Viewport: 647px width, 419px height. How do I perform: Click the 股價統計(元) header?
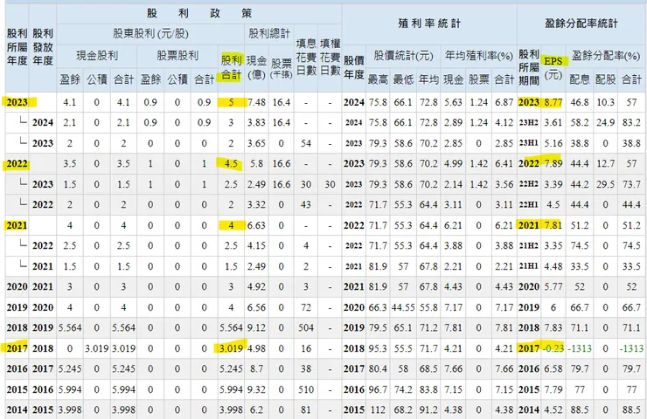click(x=404, y=56)
